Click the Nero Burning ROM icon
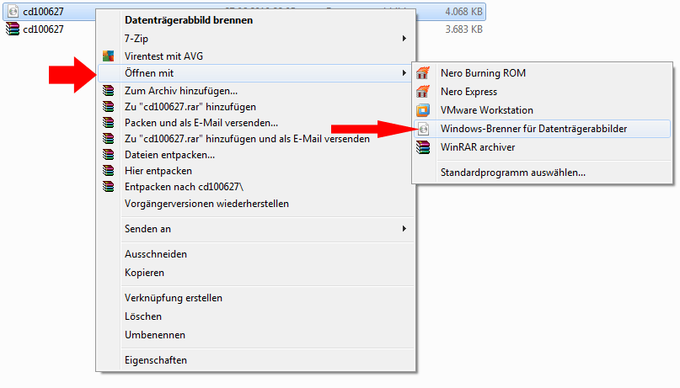680x388 pixels. tap(424, 73)
